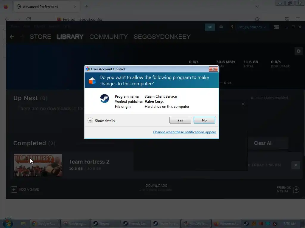This screenshot has height=228, width=305.
Task: Click the 30.6 MB/s peak statistic
Action: pyautogui.click(x=225, y=64)
